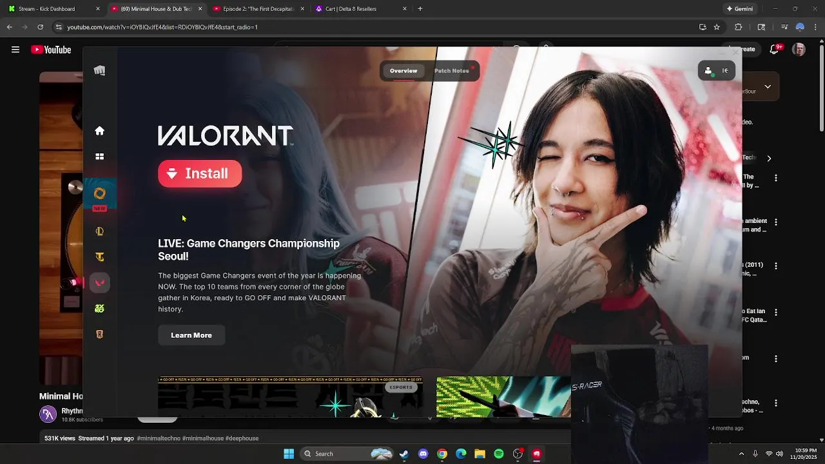Open Windows Start menu
The image size is (825, 464).
tap(288, 454)
